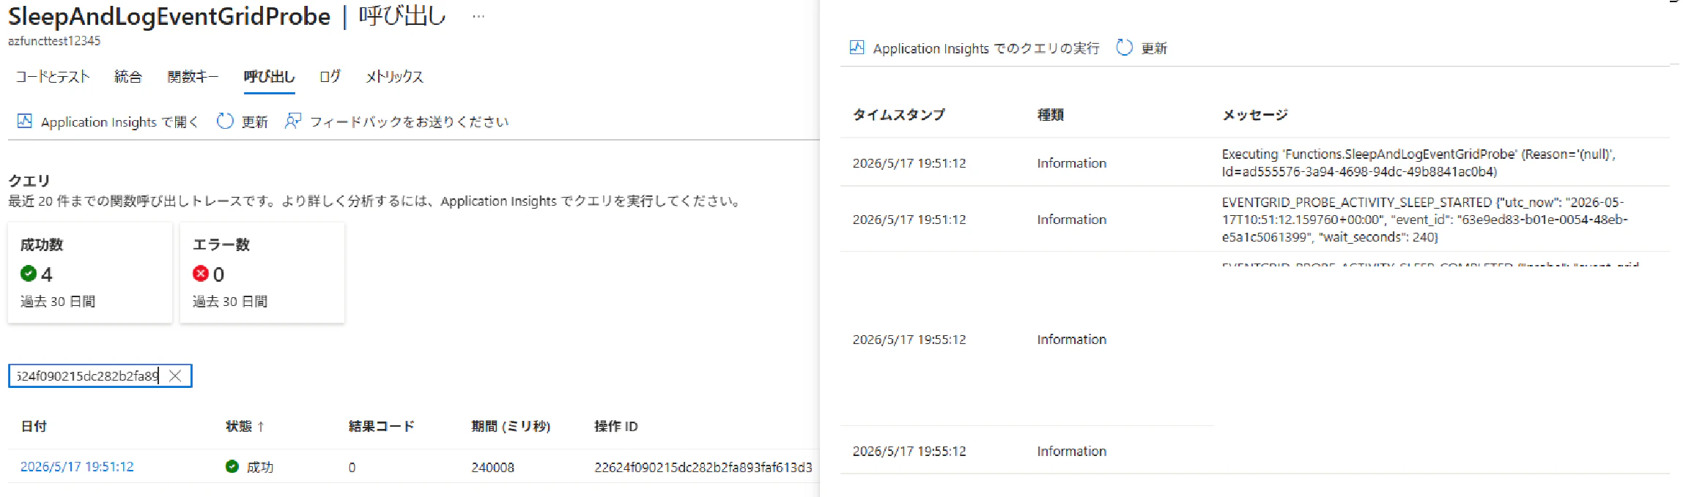The image size is (1683, 497).
Task: Sort by the 状態 column header
Action: pyautogui.click(x=245, y=426)
